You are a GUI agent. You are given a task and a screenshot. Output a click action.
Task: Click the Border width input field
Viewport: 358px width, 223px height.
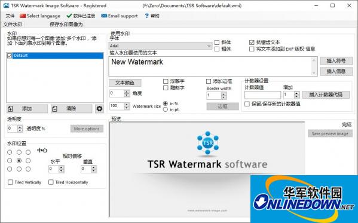[214, 96]
